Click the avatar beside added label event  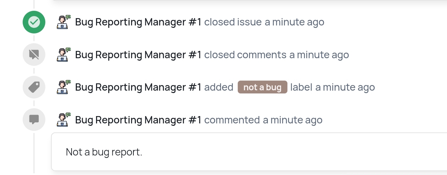tap(64, 87)
